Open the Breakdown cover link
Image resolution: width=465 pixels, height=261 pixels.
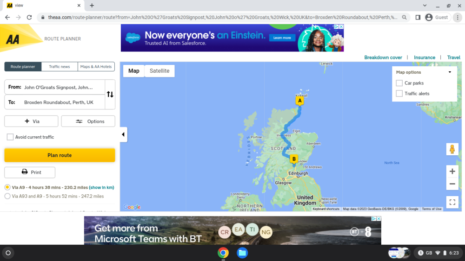click(x=383, y=57)
